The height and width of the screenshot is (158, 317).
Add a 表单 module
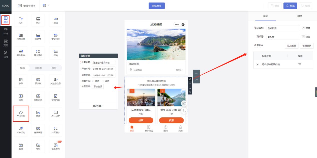(x=21, y=81)
